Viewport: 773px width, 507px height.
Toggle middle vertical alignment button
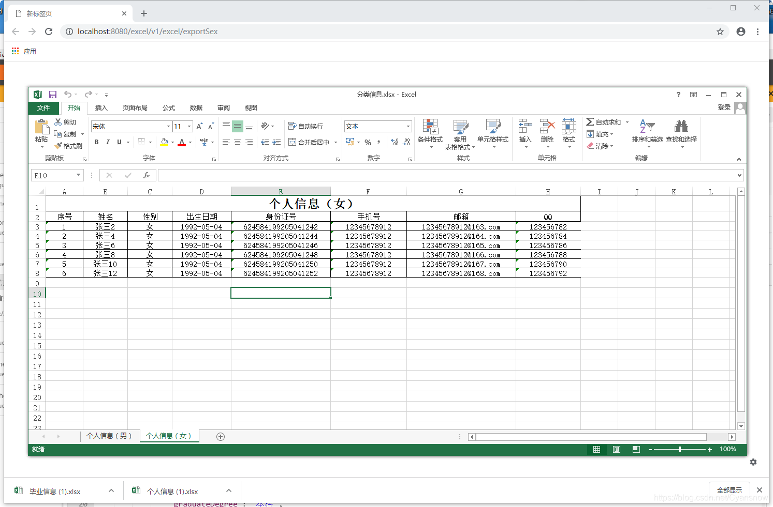click(x=238, y=126)
